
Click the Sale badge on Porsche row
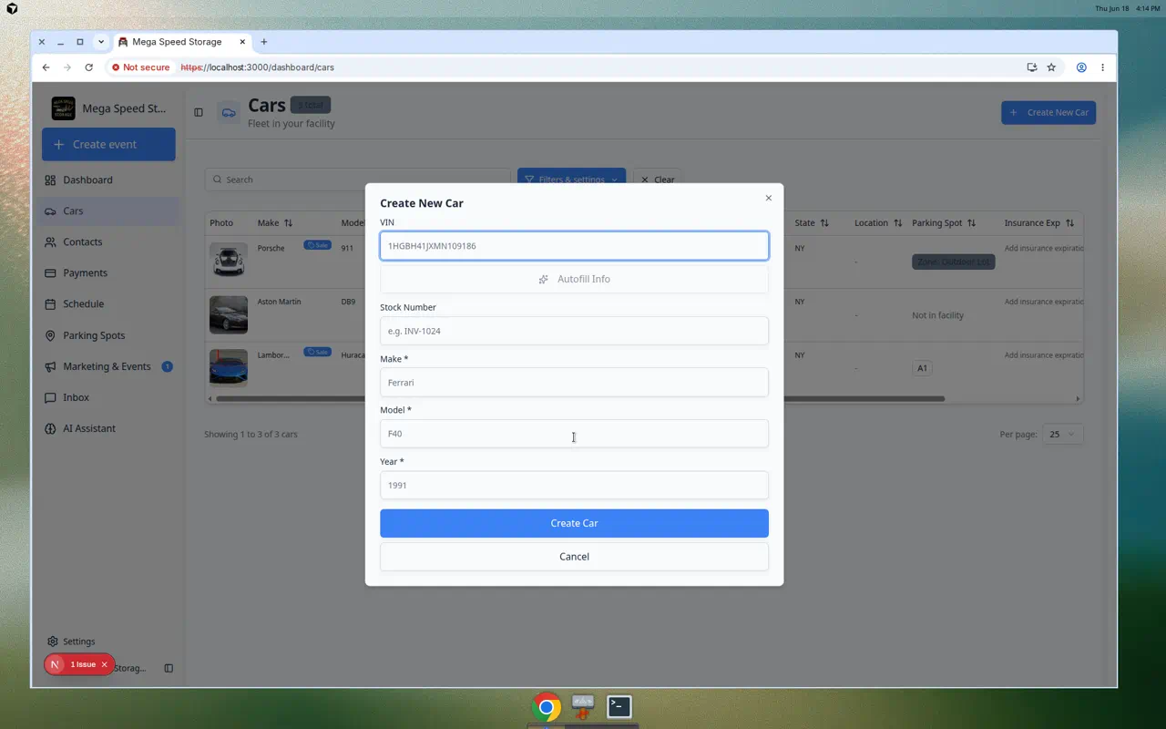click(x=317, y=245)
